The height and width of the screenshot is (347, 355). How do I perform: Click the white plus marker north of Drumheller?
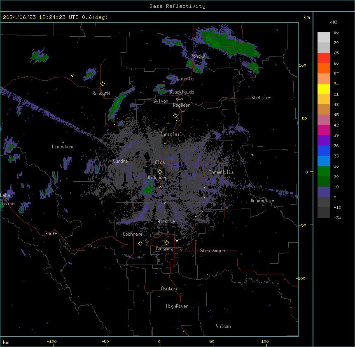[252, 155]
